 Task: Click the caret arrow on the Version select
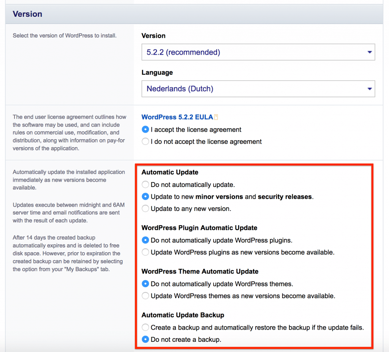pos(369,52)
